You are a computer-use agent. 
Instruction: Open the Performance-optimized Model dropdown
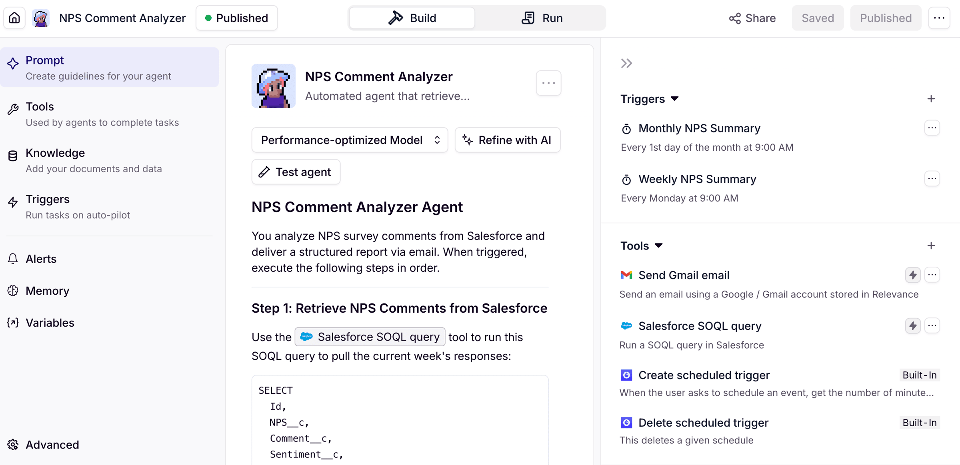(x=350, y=140)
